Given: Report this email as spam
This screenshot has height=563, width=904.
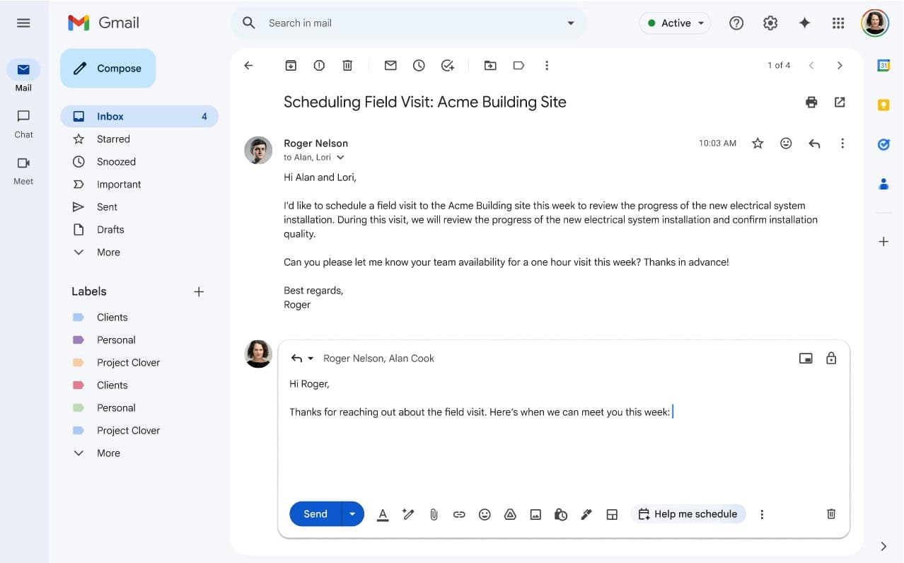Looking at the screenshot, I should (318, 65).
